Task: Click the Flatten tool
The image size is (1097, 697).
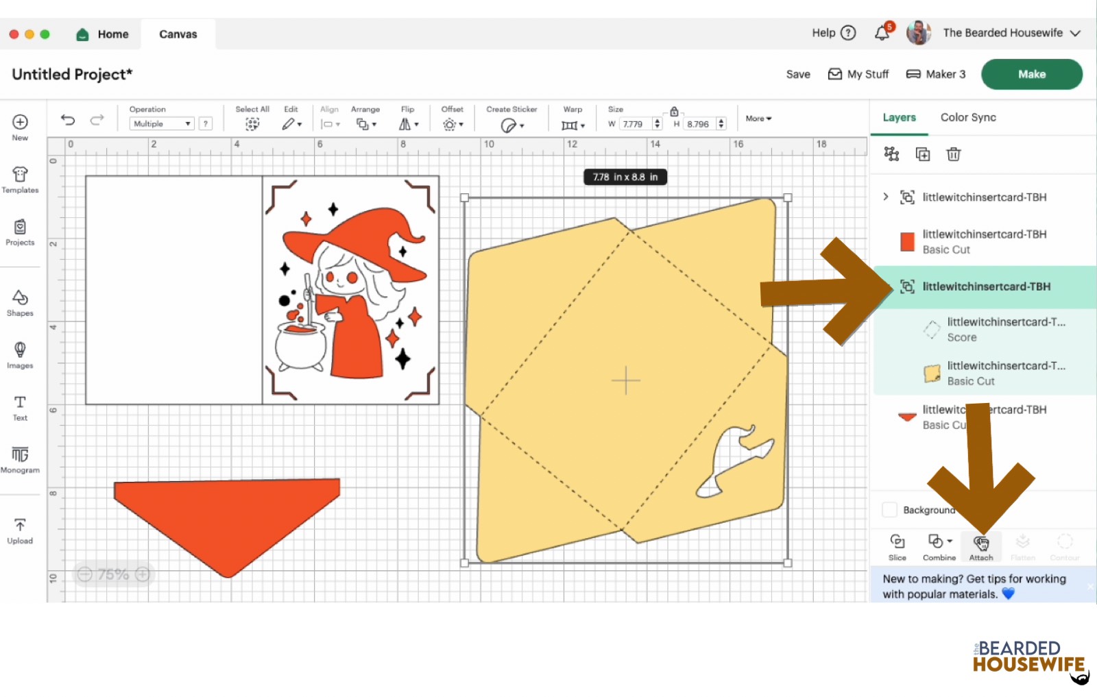Action: tap(1022, 548)
